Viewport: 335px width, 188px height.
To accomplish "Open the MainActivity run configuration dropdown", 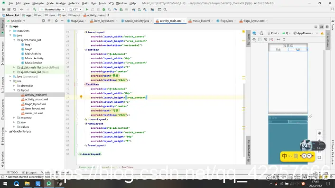I will [x=52, y=9].
